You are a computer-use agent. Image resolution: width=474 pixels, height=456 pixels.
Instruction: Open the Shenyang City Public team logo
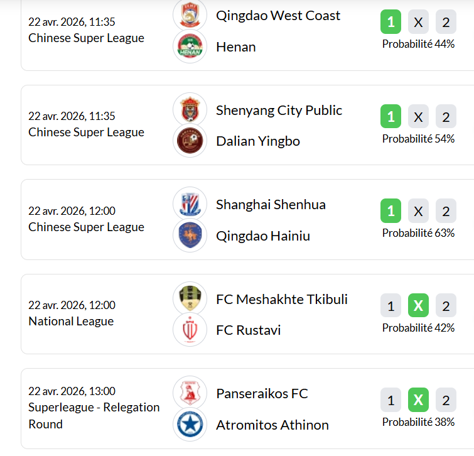(x=190, y=110)
